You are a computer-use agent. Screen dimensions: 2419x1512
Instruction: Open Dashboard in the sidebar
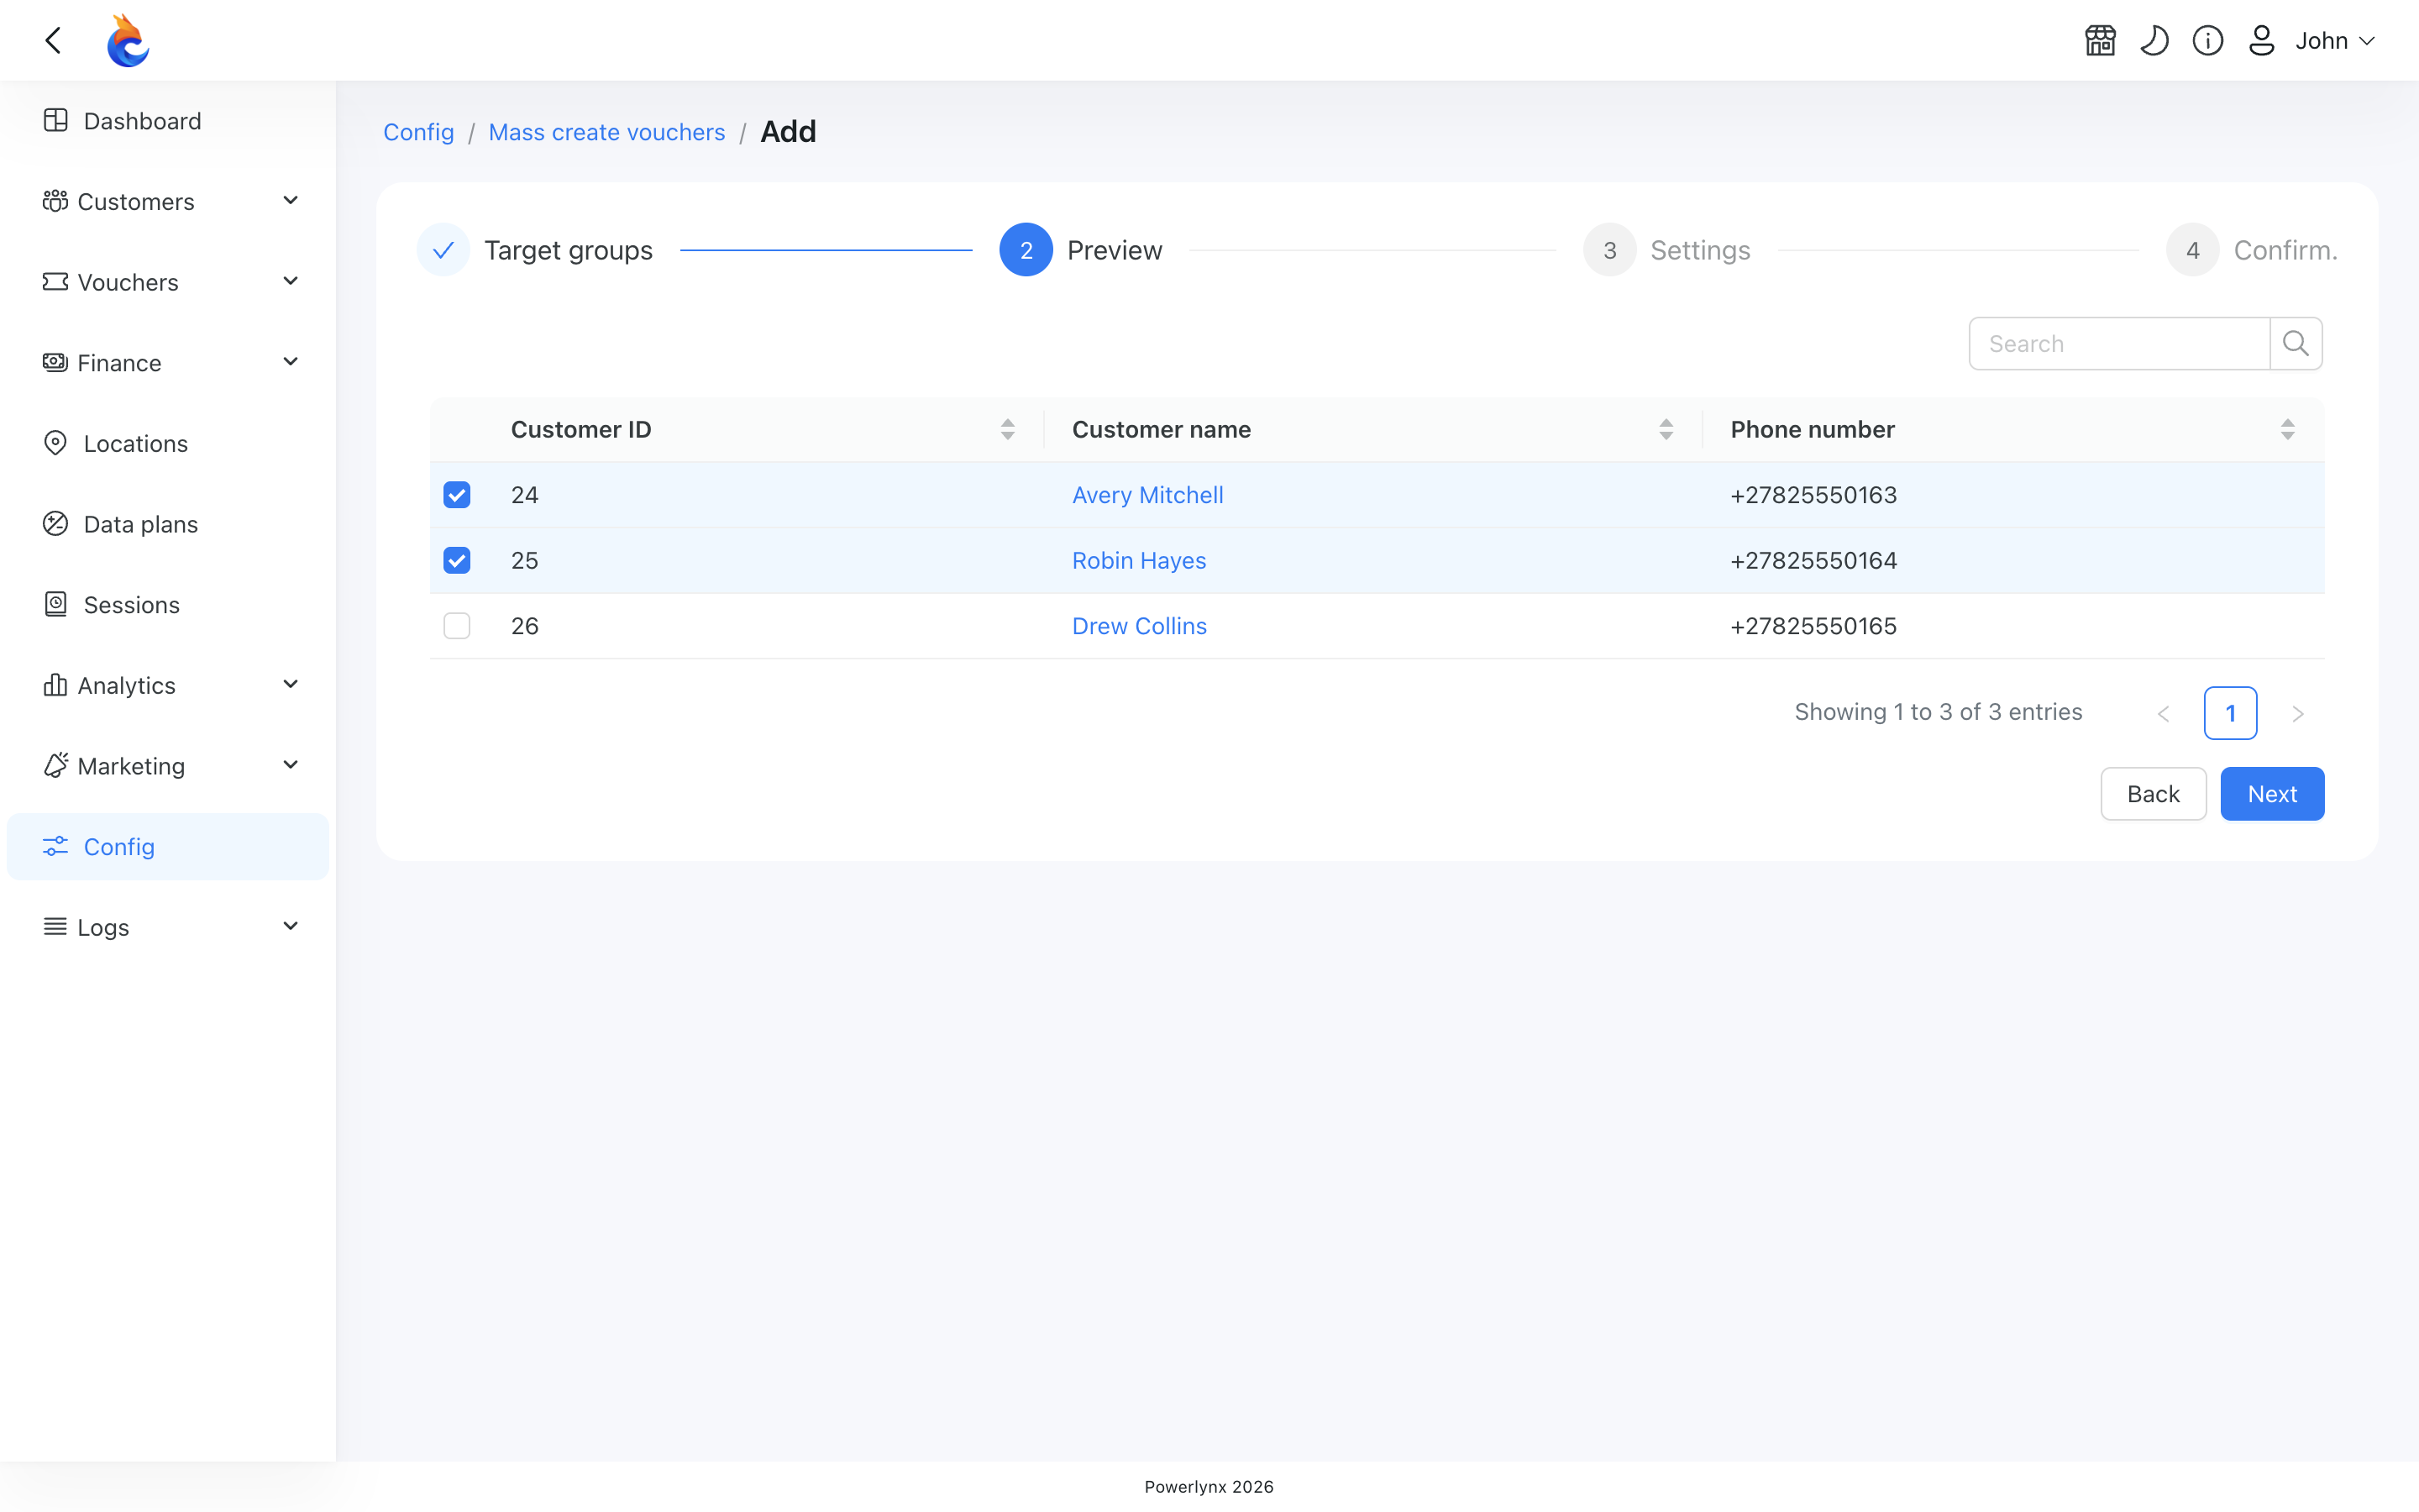pos(168,121)
